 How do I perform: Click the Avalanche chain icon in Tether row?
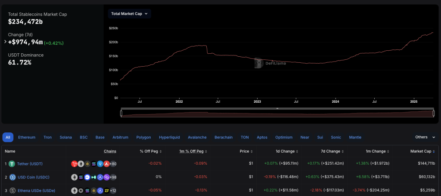(x=107, y=164)
